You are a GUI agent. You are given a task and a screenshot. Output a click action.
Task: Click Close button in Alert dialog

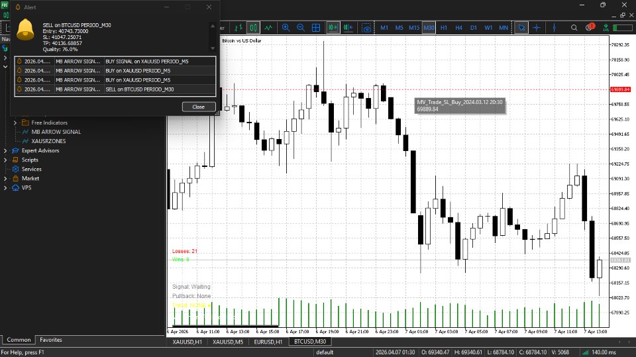coord(198,107)
